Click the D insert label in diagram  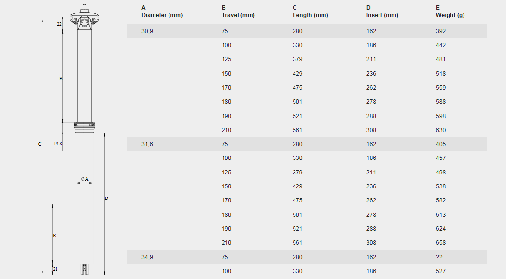[106, 199]
